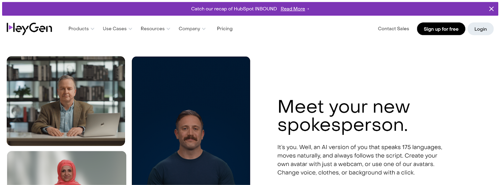
Task: Open the Read More link
Action: tap(293, 9)
